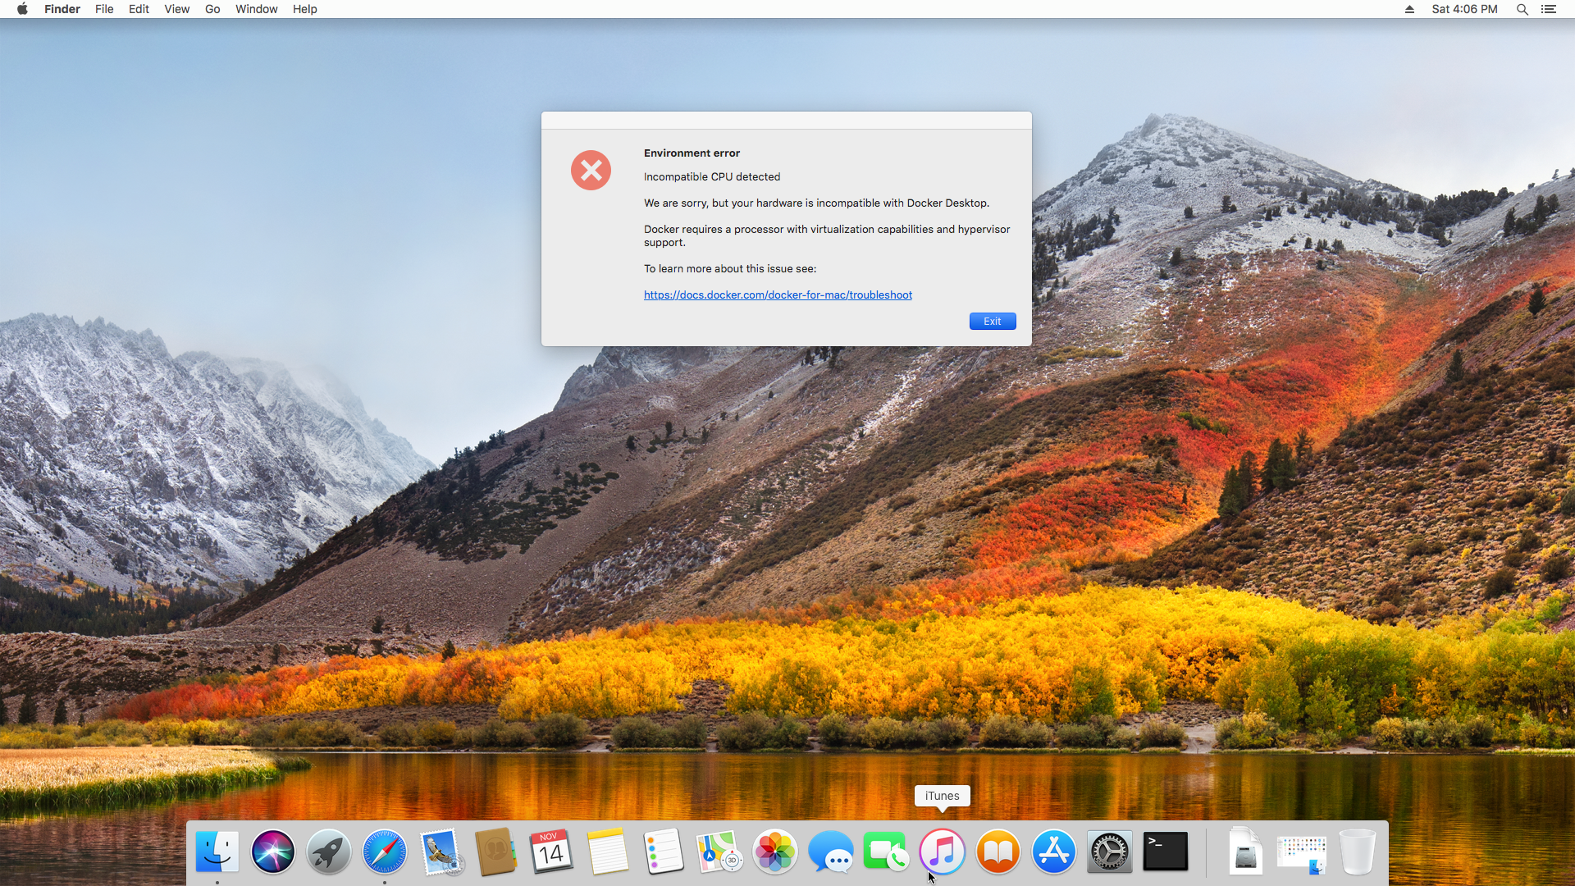Click the clock showing Sat 4:06 PM

tap(1464, 9)
